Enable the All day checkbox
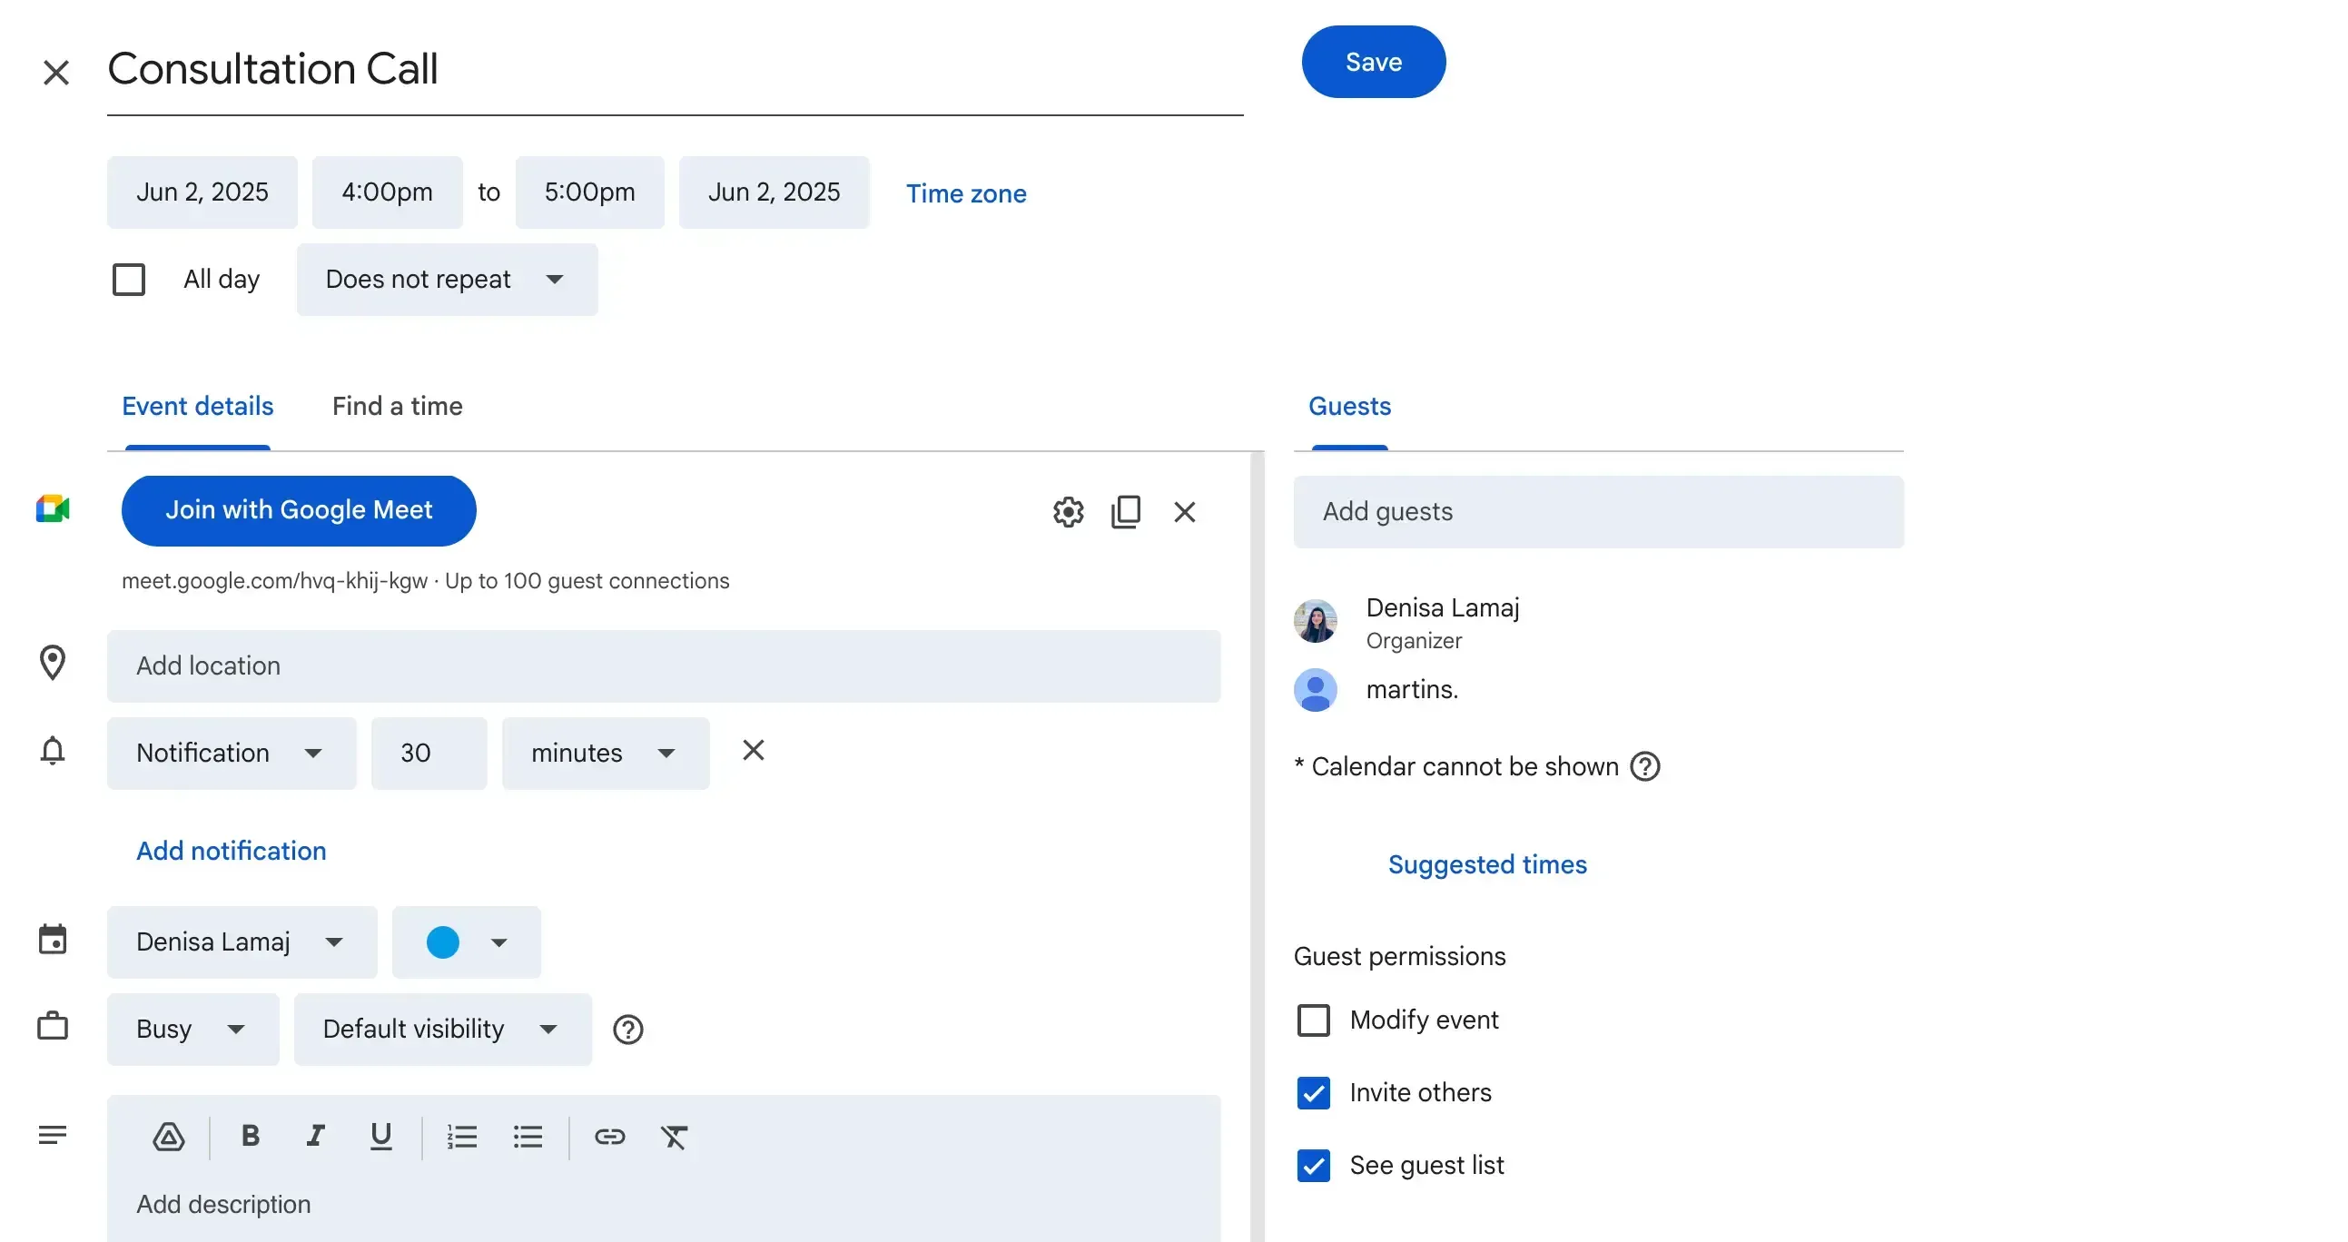 click(x=129, y=279)
